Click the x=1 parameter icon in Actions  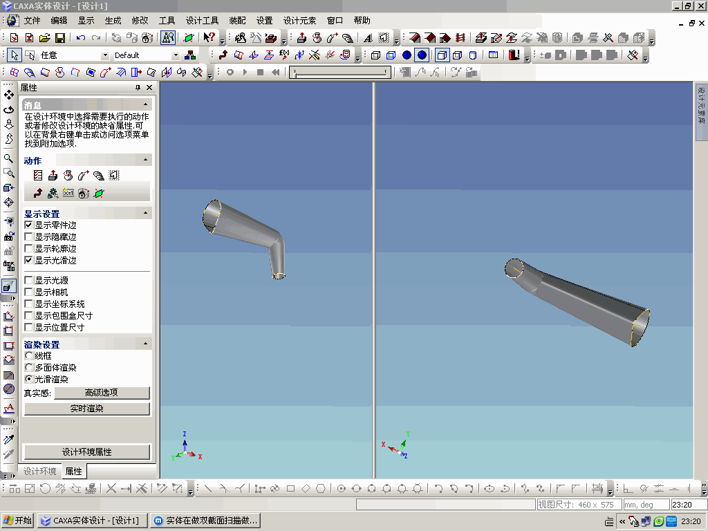point(68,194)
